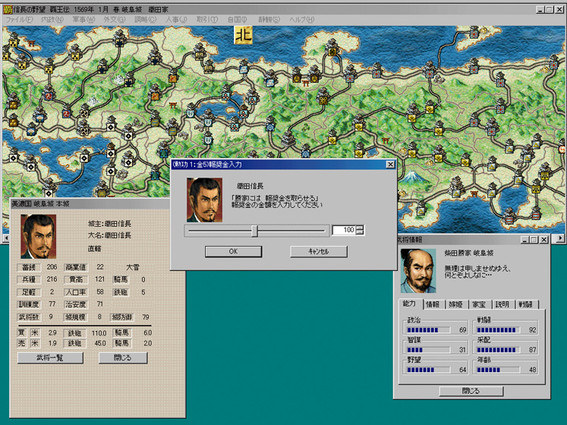Click the 治安度 label in castle panel
567x425 pixels.
(76, 304)
